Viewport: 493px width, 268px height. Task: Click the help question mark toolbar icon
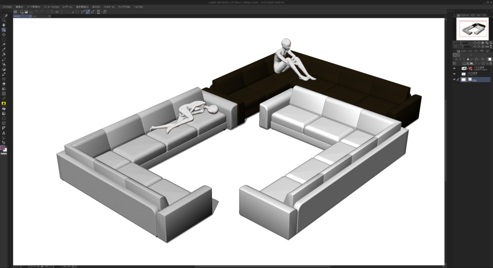coord(104,12)
